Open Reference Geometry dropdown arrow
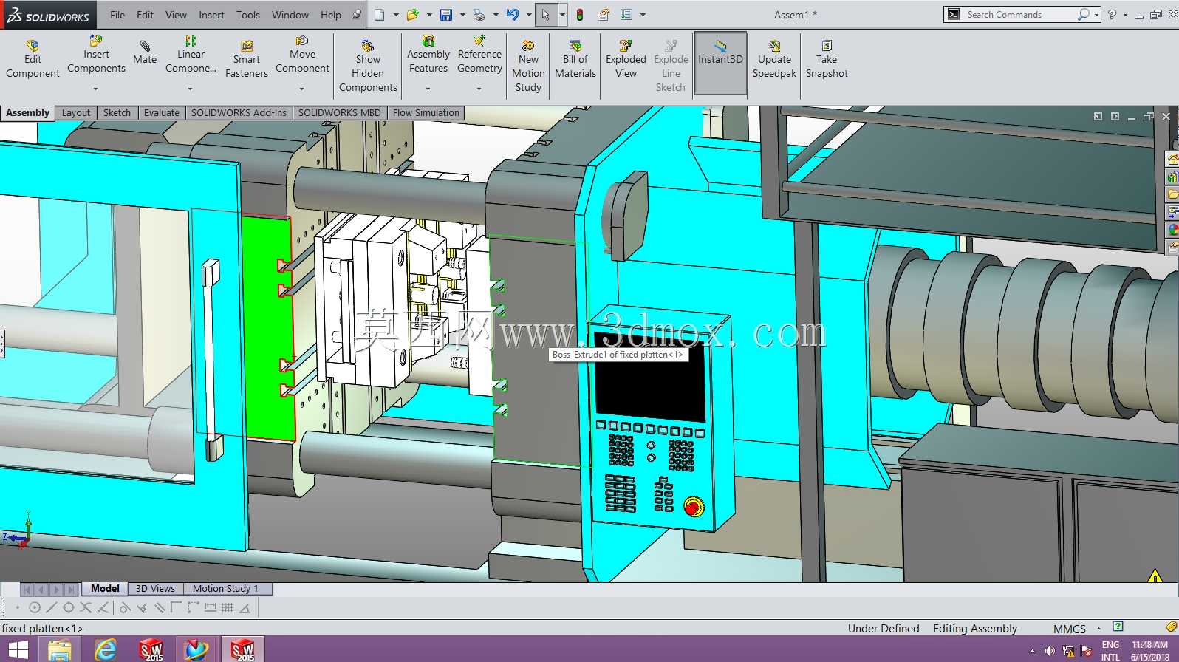1179x662 pixels. [x=479, y=89]
